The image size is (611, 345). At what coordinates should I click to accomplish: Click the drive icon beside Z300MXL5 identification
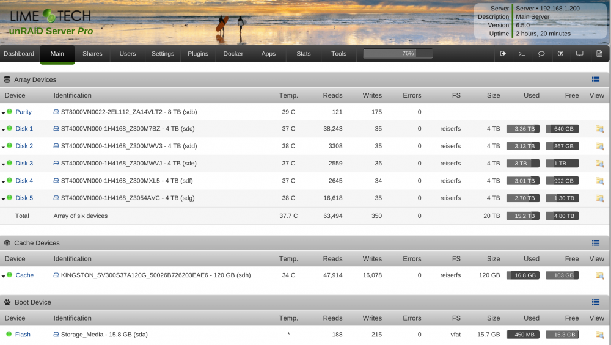(56, 181)
